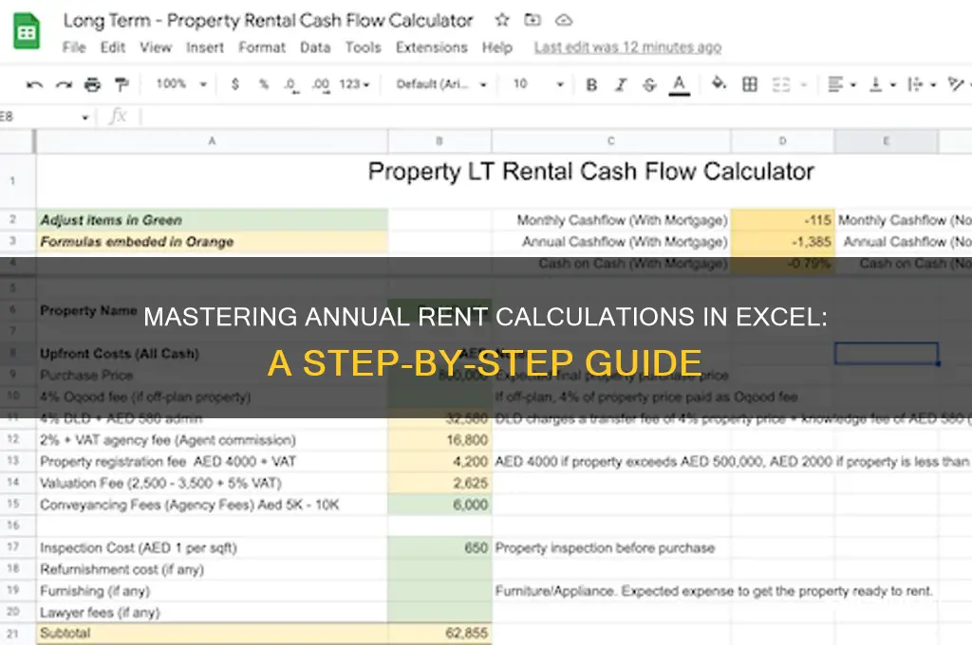Select the 16,800 agency fee cell

click(x=439, y=440)
